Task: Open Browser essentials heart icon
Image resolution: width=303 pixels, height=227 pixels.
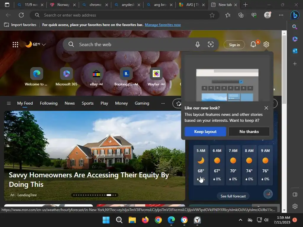Action: [x=254, y=15]
